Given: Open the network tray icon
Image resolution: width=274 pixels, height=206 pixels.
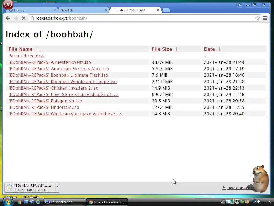Looking at the screenshot, I should coord(254,202).
